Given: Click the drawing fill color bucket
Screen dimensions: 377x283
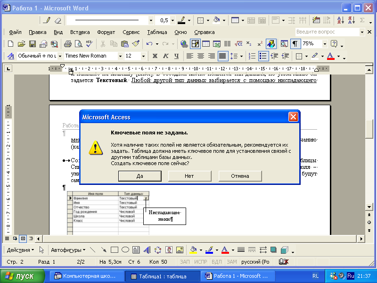Looking at the screenshot, I should (193, 250).
